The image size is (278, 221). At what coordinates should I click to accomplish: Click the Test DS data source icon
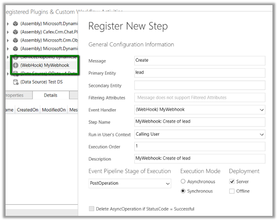pos(15,82)
